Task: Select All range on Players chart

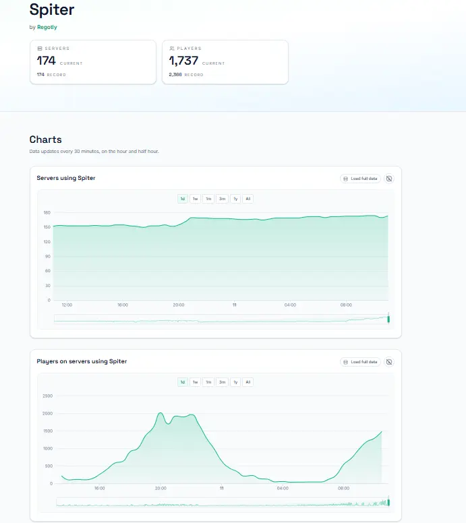Action: [247, 382]
